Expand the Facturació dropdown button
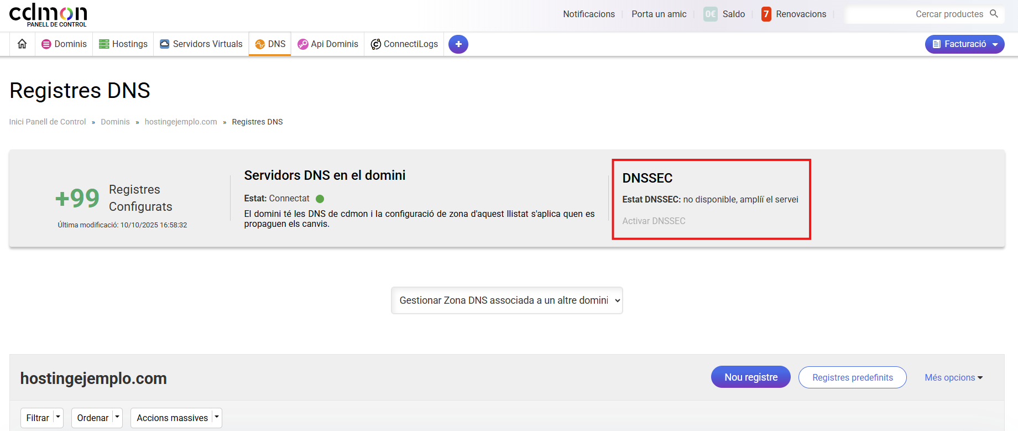The image size is (1018, 431). (x=964, y=44)
